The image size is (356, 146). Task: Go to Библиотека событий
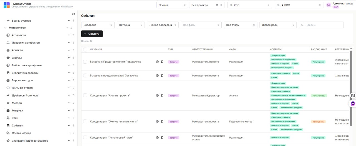[x=25, y=73]
